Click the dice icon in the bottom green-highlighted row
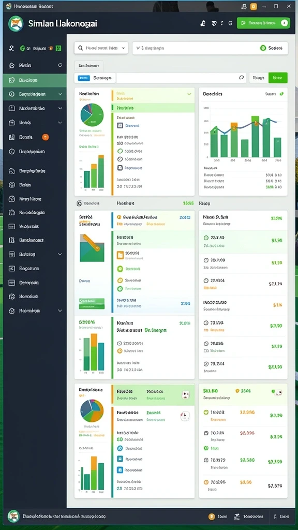The image size is (298, 530). click(x=185, y=394)
